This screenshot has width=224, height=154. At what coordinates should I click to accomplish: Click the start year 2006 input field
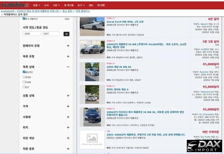coord(32,34)
